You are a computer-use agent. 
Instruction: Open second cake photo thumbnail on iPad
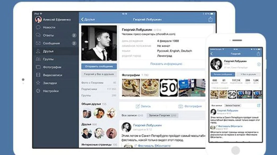150,88
